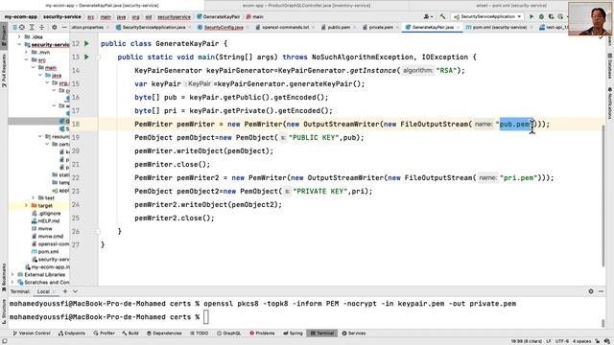Expand the .idea folder
Screen dimensions: 614x345
click(19, 36)
